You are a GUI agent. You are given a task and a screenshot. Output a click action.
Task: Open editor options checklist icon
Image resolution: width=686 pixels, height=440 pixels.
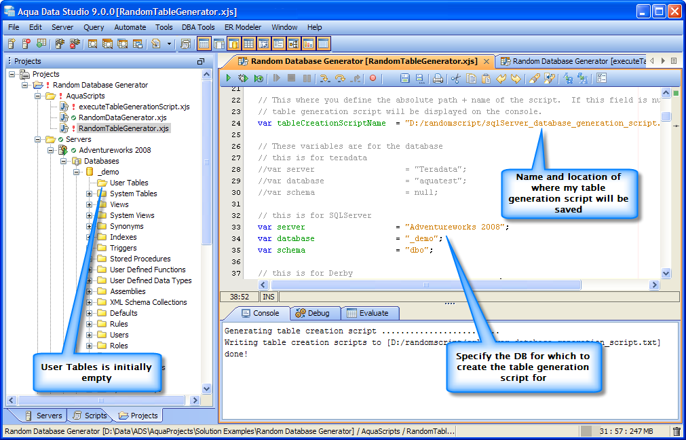(602, 78)
